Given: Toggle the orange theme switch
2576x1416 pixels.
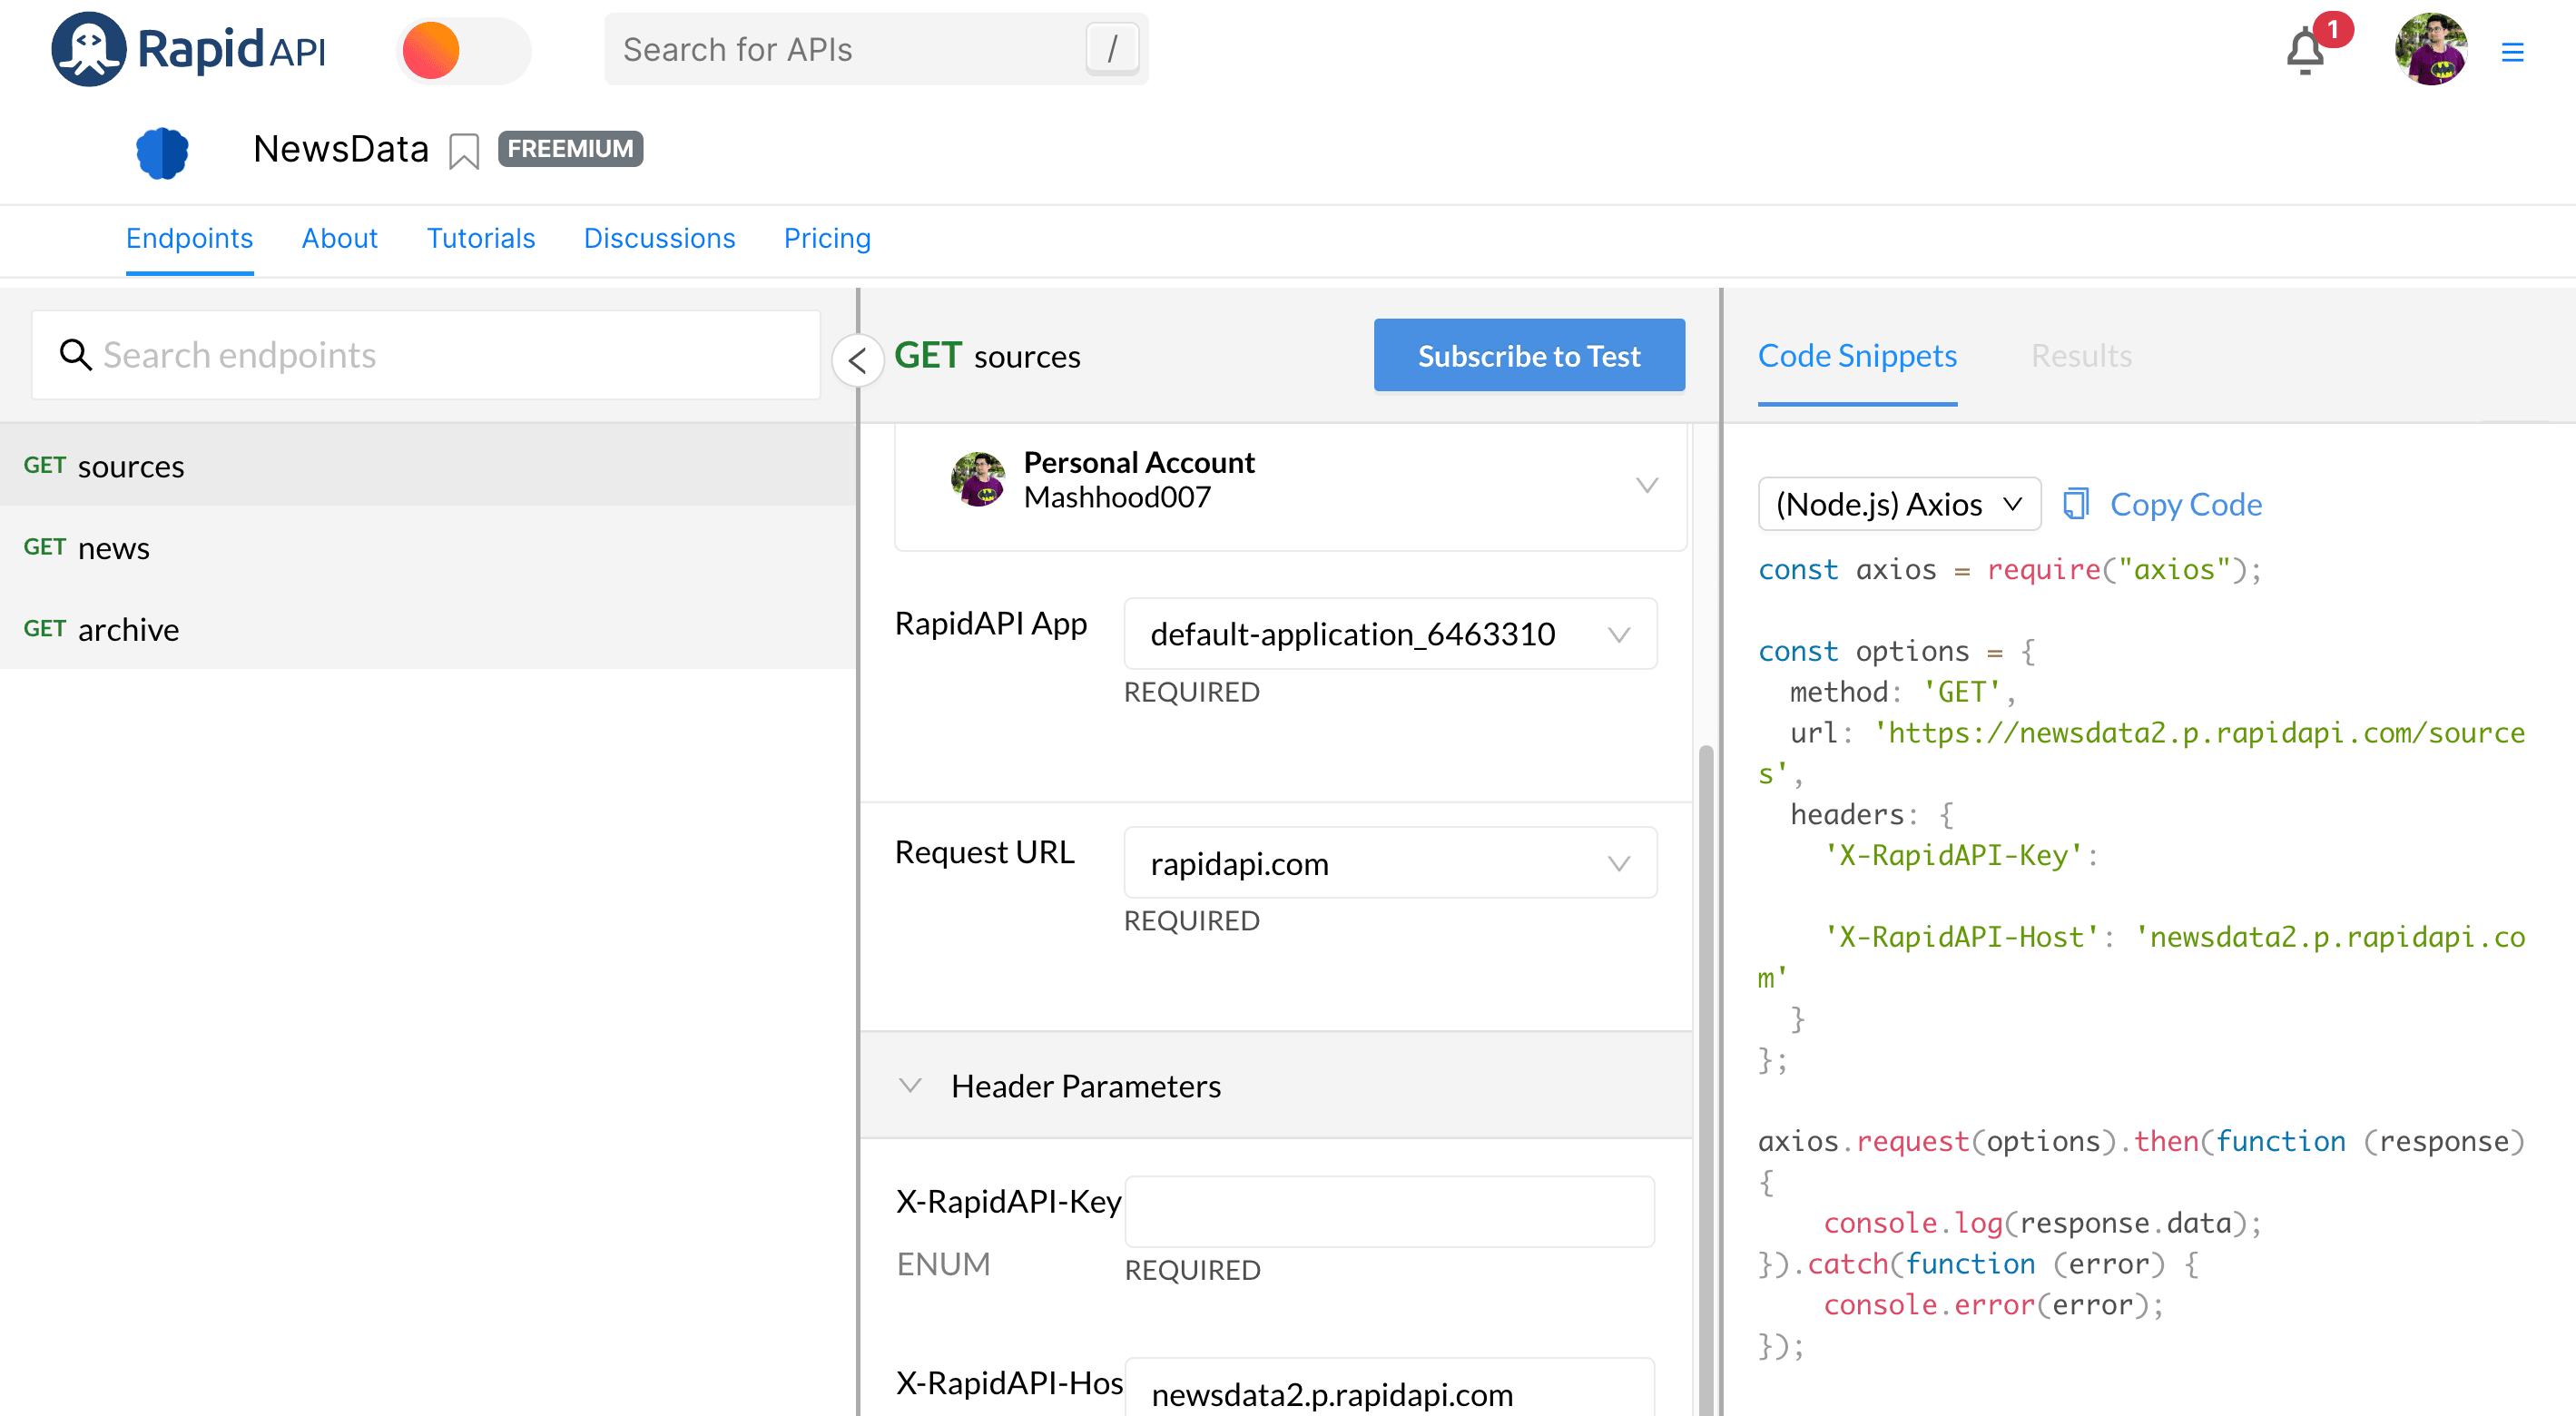Looking at the screenshot, I should 462,50.
